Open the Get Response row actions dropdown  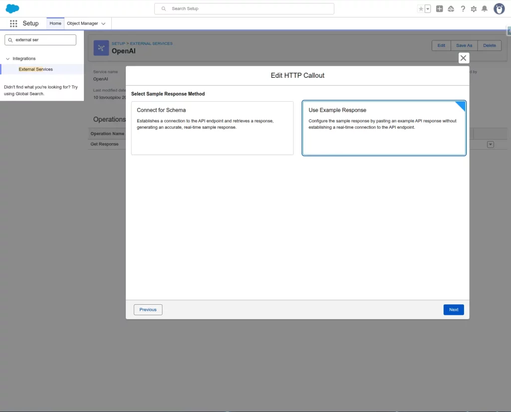(490, 144)
